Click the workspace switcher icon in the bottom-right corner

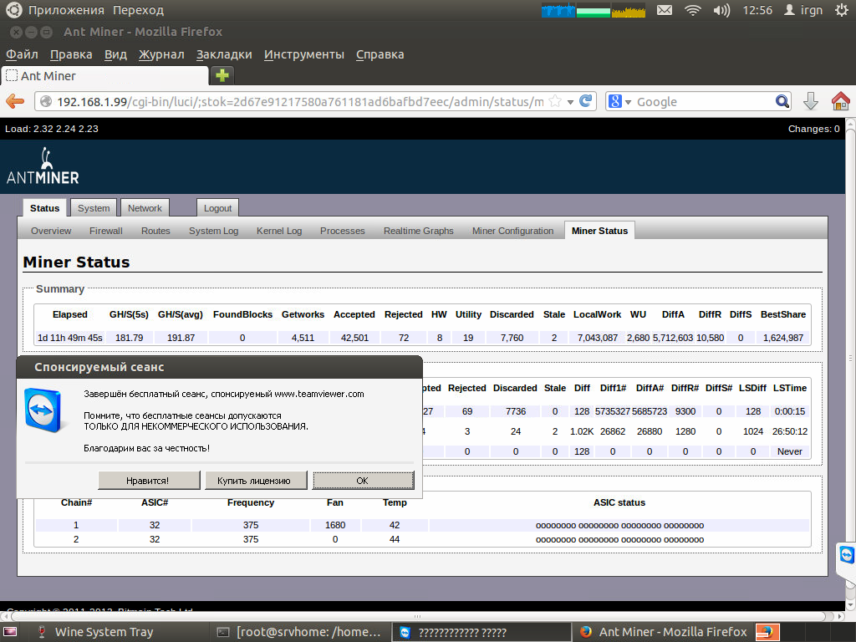click(x=767, y=632)
